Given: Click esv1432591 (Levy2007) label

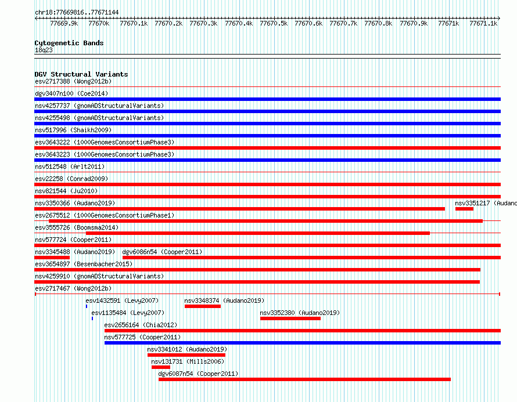Looking at the screenshot, I should [x=122, y=300].
